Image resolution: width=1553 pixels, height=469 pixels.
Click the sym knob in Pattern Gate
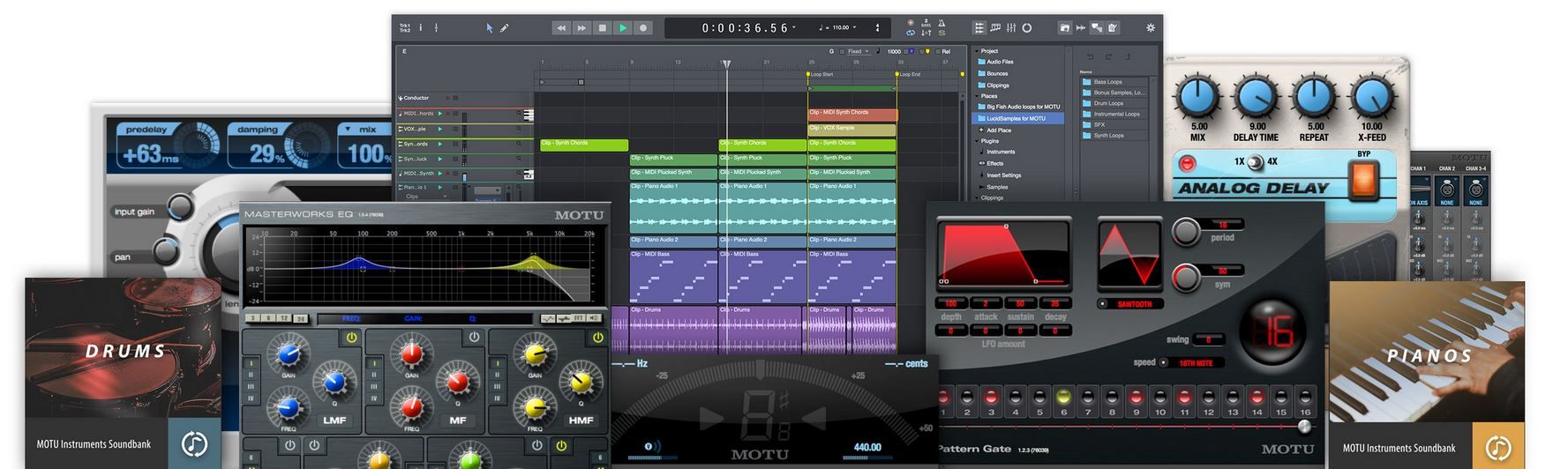[x=1187, y=278]
